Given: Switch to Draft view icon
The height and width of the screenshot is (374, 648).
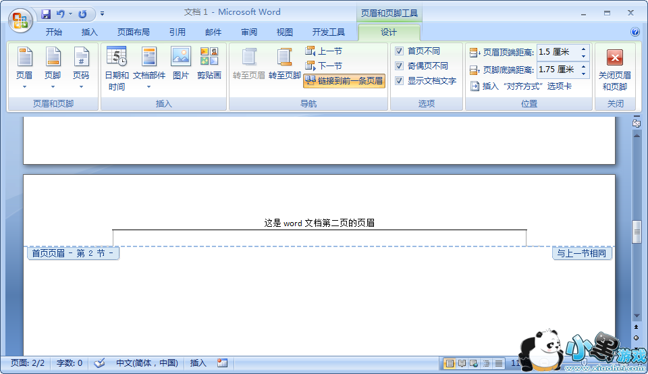Looking at the screenshot, I should [499, 364].
